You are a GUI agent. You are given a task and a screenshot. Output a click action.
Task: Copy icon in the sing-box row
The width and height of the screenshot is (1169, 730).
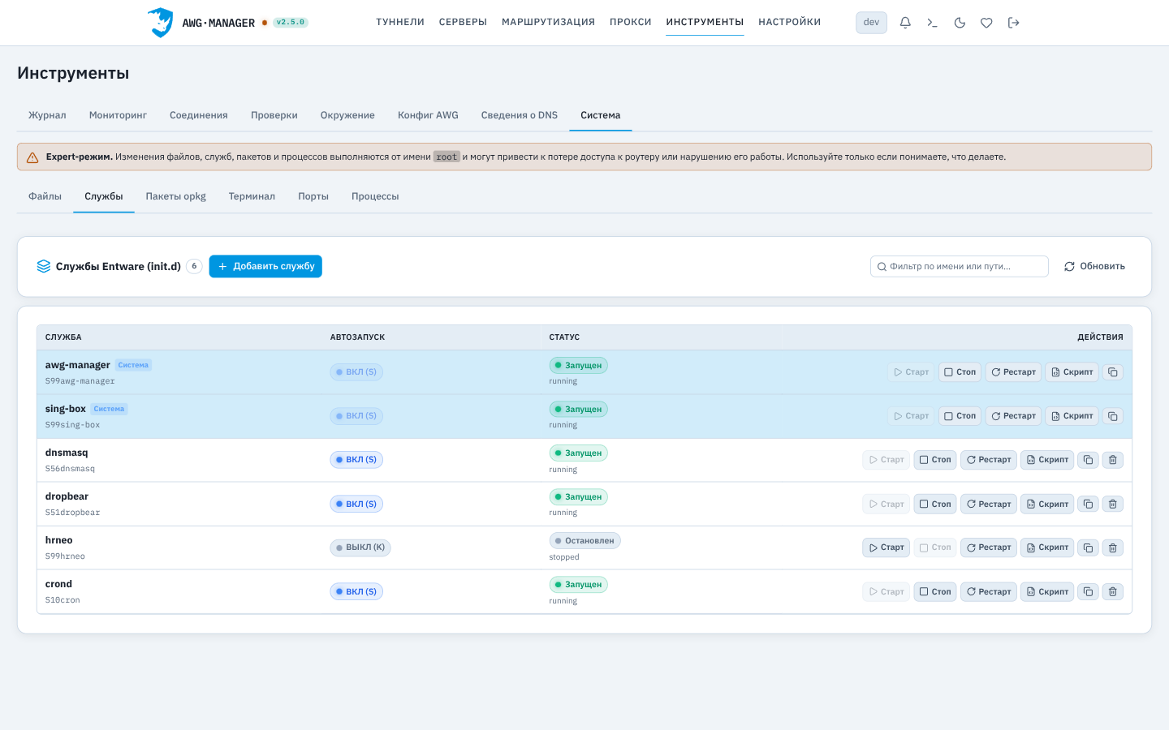pyautogui.click(x=1113, y=416)
